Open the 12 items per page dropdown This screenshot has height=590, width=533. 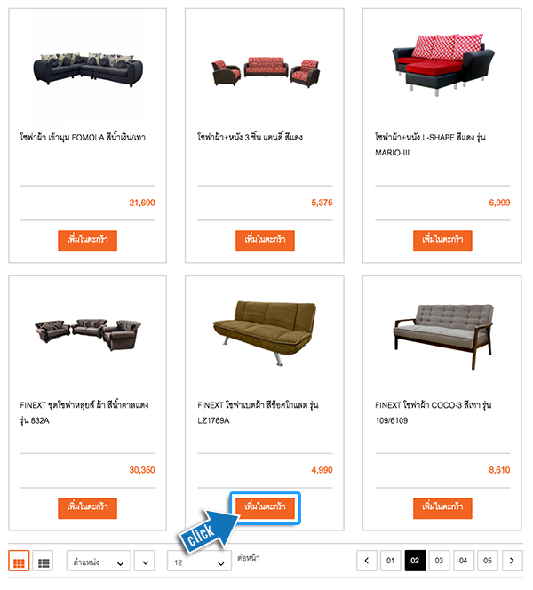click(199, 561)
